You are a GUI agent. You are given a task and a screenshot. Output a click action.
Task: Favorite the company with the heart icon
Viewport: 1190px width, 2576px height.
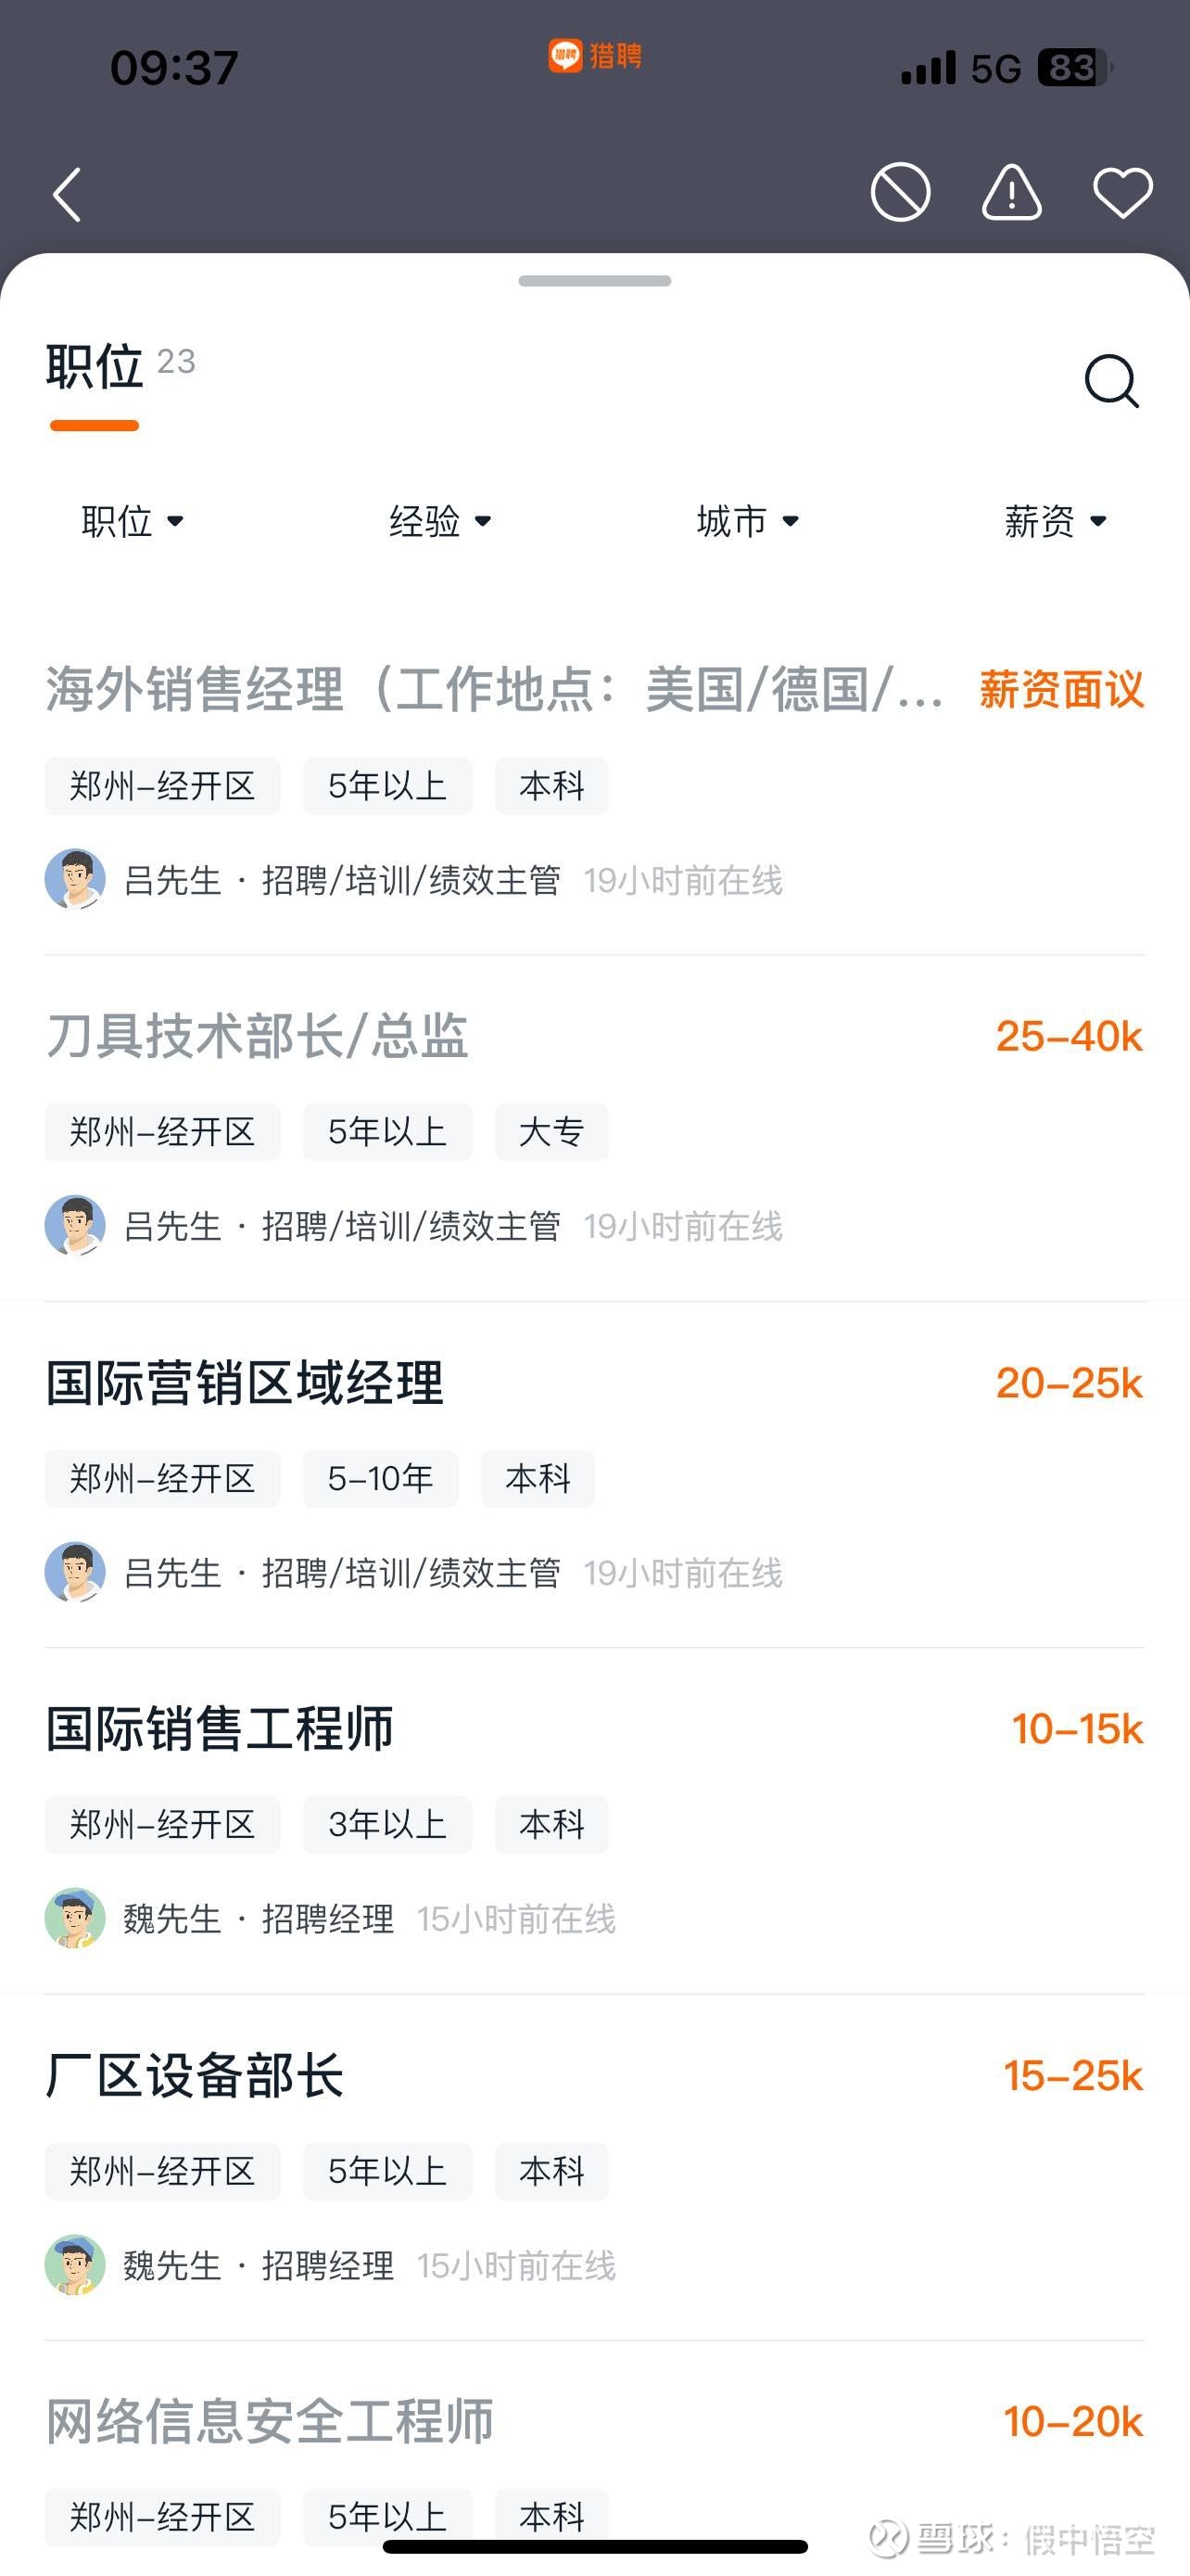point(1122,192)
